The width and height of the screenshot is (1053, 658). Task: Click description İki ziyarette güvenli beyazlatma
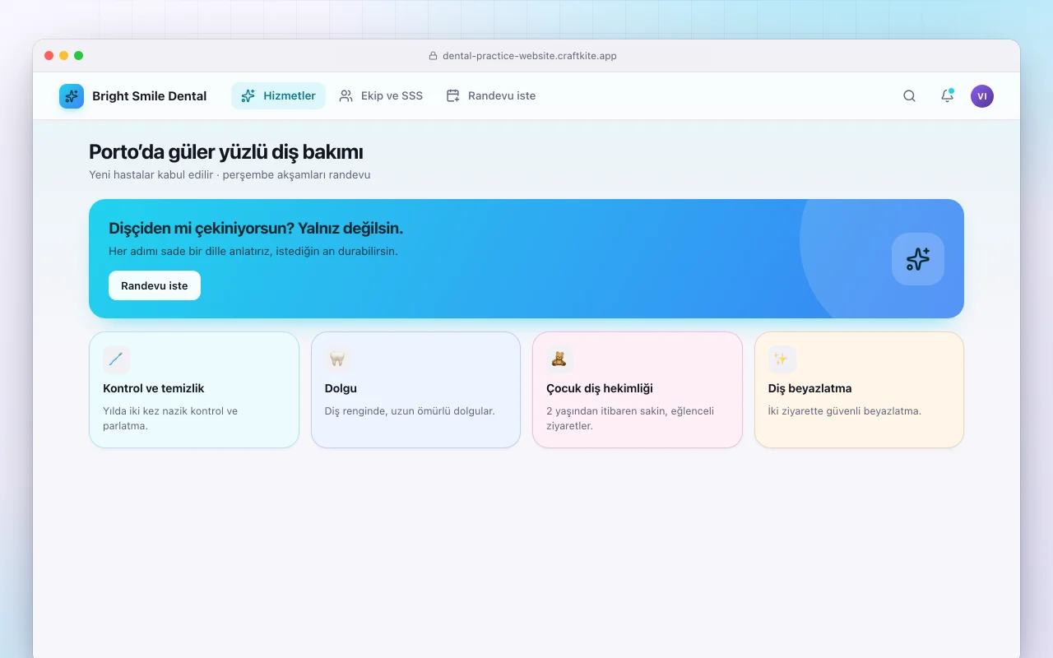[x=845, y=410]
